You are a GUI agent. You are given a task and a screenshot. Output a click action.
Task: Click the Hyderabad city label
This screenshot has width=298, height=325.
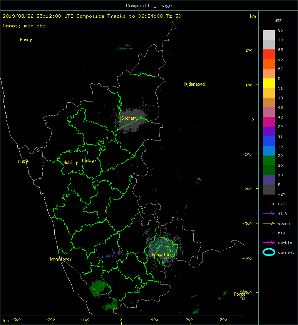[x=195, y=84]
